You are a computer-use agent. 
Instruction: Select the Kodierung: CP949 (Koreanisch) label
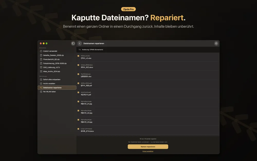tap(93, 50)
